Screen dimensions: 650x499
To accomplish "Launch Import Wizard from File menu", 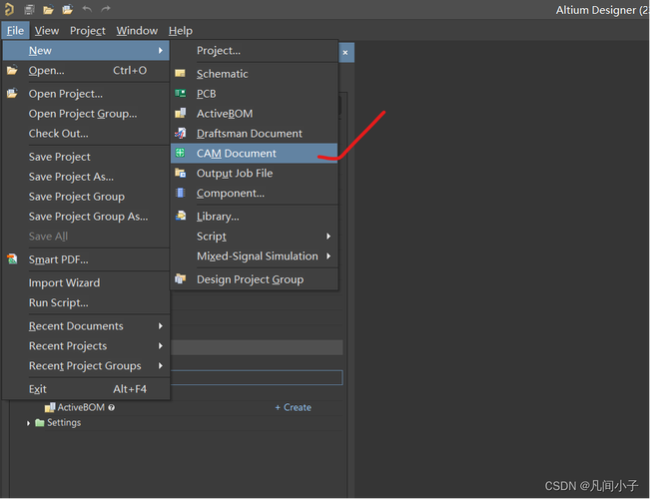I will (x=86, y=282).
